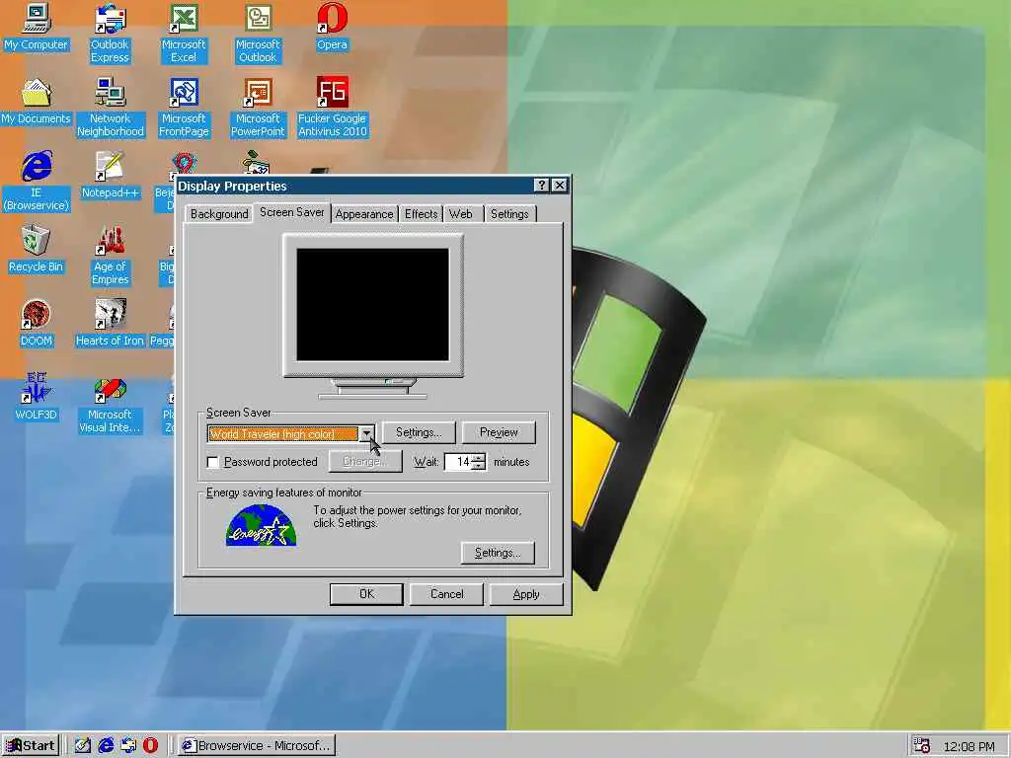Select the Microsoft Visual InterDev icon

[x=110, y=404]
